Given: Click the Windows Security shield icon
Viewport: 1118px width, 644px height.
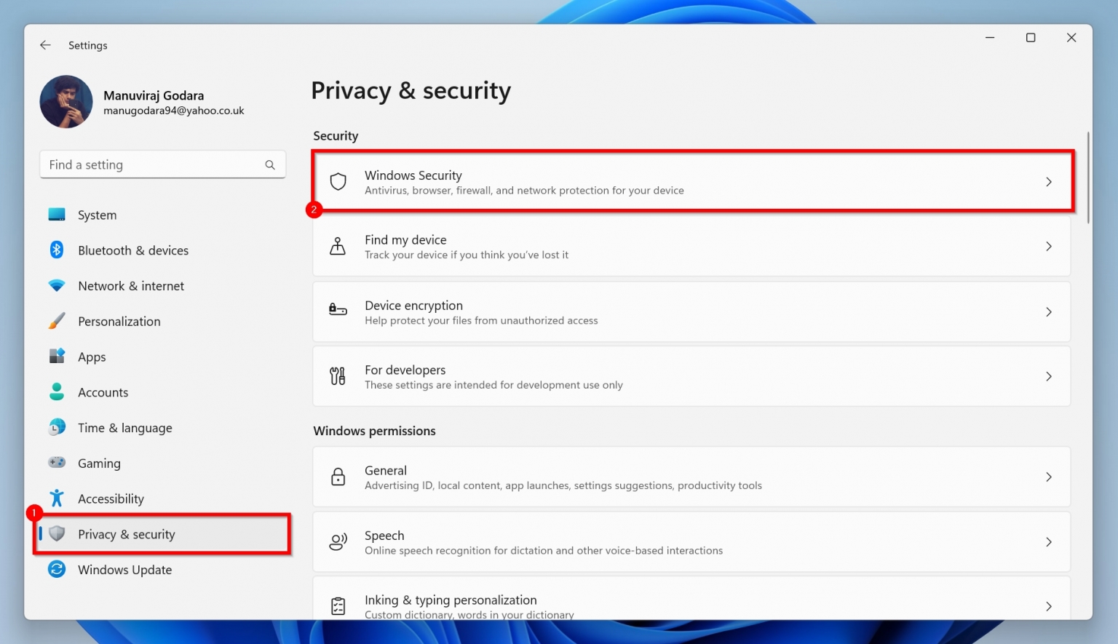Looking at the screenshot, I should pyautogui.click(x=338, y=182).
